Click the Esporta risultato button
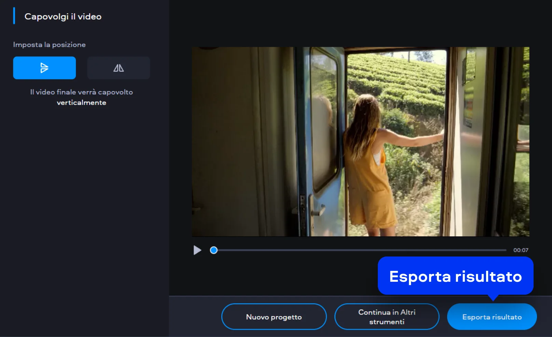The height and width of the screenshot is (337, 552). pos(492,317)
